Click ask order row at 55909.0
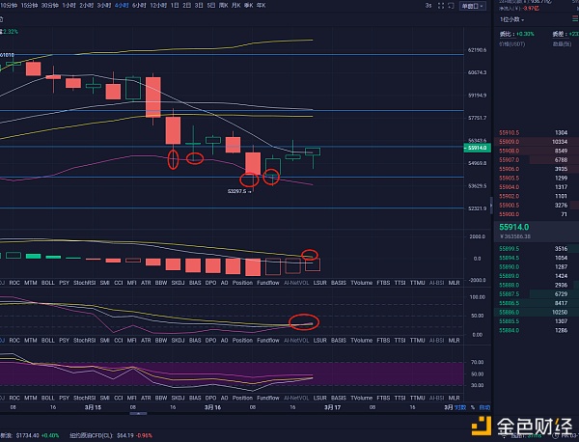 click(537, 142)
